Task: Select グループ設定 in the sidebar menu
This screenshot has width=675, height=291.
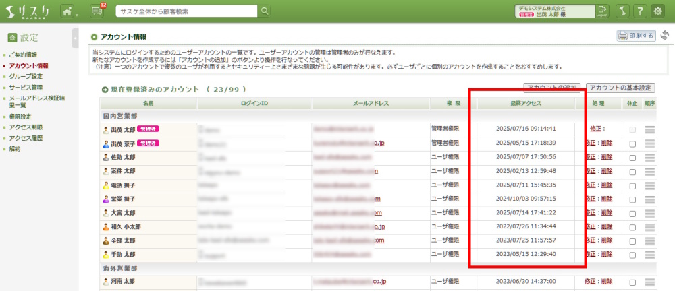Action: coord(26,76)
